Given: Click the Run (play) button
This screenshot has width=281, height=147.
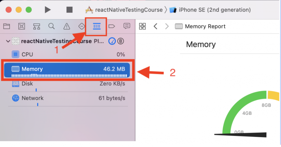Looking at the screenshot, I should tap(48, 10).
